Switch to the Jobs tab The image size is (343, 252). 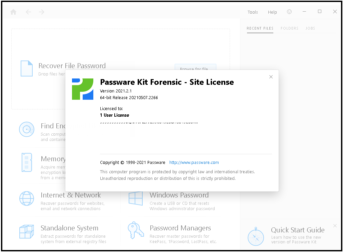coord(310,28)
